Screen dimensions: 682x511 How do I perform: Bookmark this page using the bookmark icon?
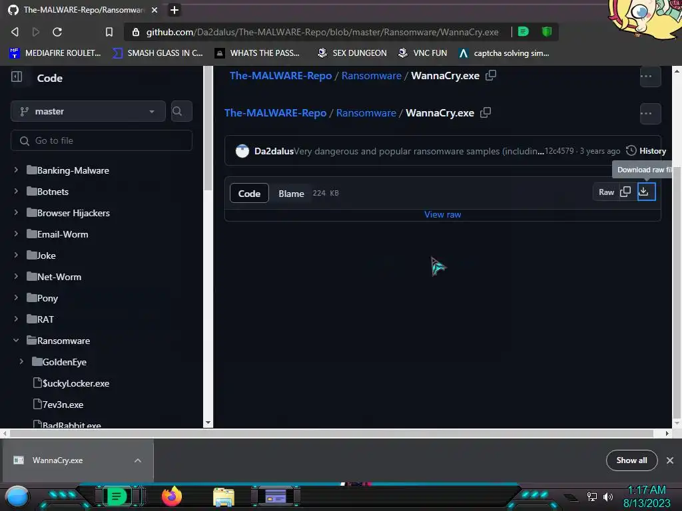point(109,32)
